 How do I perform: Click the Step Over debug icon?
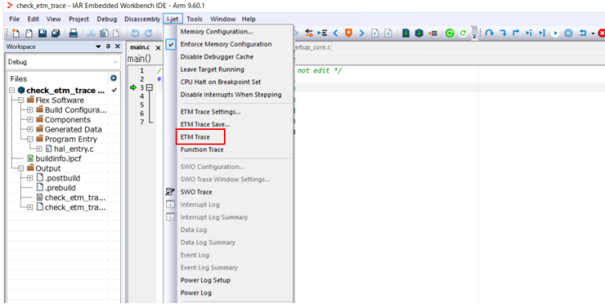[x=489, y=33]
